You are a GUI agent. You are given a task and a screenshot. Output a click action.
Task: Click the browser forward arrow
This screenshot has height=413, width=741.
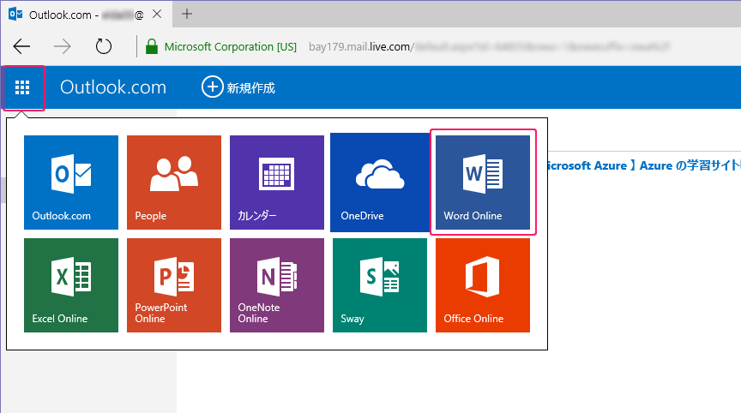[63, 46]
